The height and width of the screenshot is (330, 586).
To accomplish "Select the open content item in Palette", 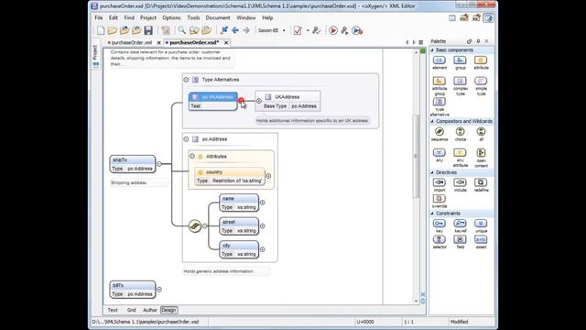I will click(481, 157).
